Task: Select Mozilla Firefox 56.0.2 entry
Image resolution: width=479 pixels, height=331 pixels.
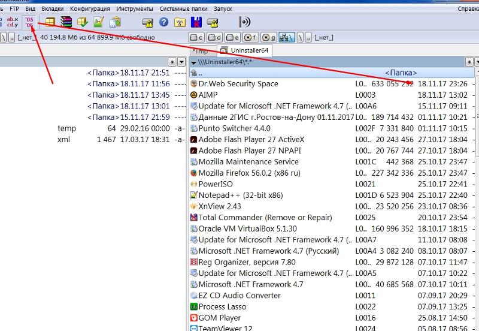Action: [x=332, y=173]
